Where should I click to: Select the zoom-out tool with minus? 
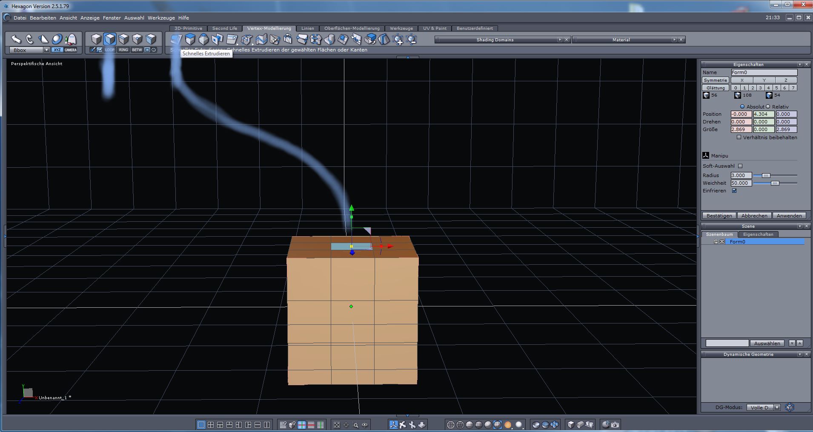tap(411, 40)
